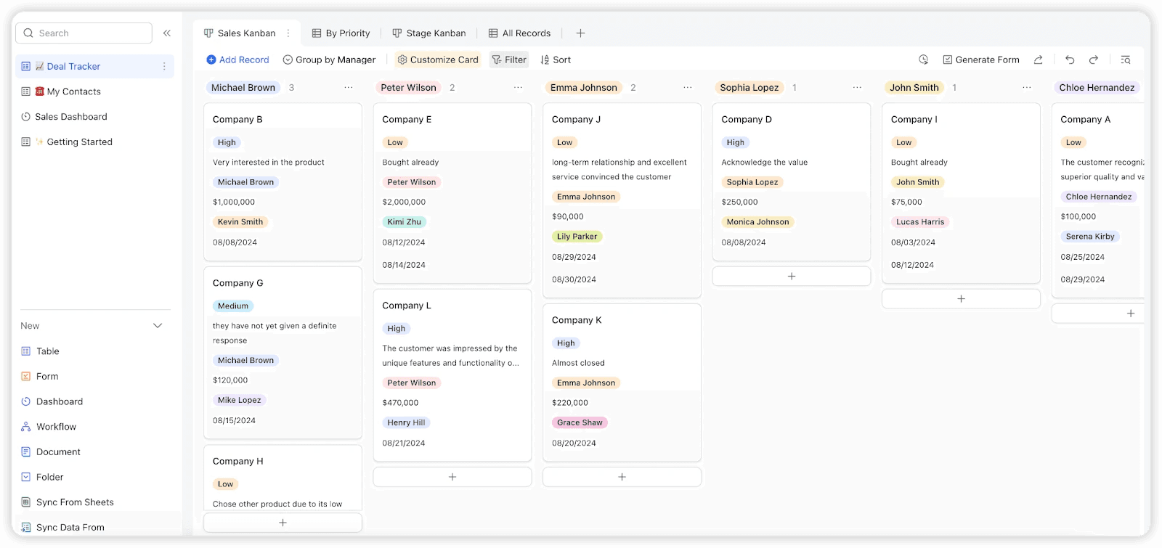
Task: Add card in Emma Johnson column
Action: pos(622,477)
